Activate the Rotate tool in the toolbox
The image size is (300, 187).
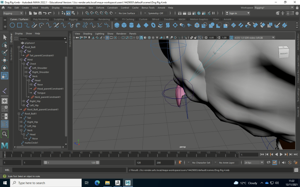click(5, 68)
